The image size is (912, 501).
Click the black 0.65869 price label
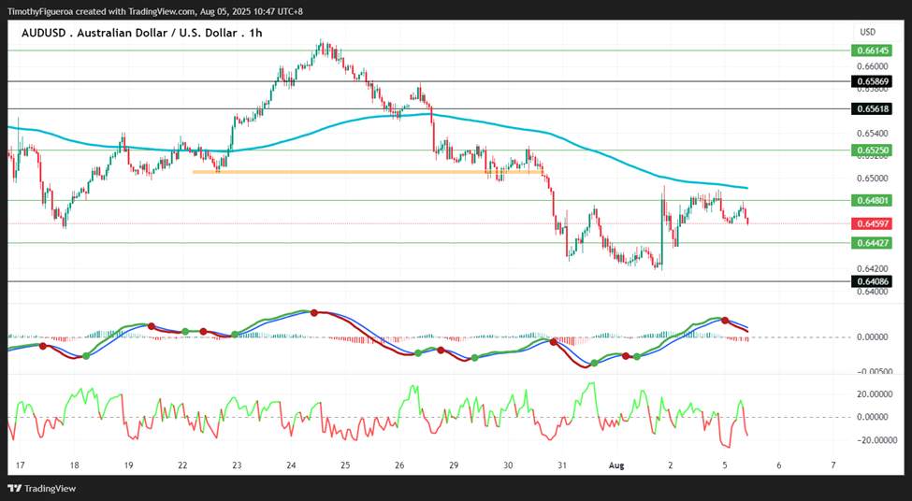873,81
